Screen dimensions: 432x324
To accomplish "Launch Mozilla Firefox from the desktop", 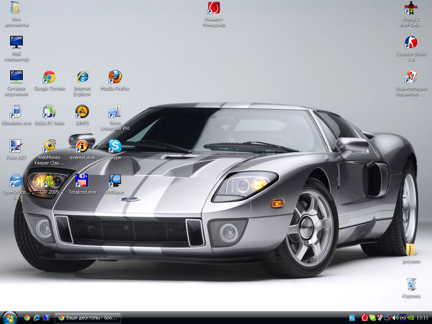I will click(115, 78).
